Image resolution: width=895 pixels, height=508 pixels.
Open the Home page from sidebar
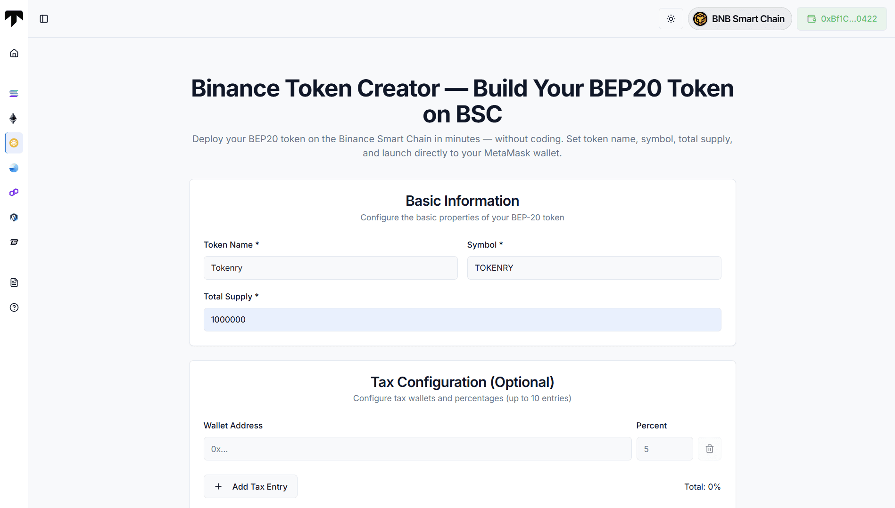(x=14, y=53)
